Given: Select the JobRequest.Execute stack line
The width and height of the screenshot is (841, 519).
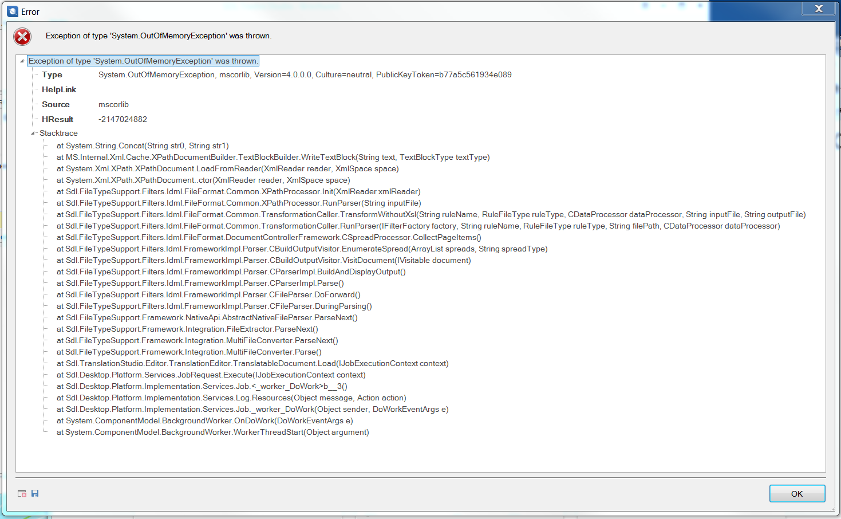Looking at the screenshot, I should [x=211, y=375].
